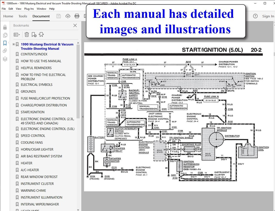Viewport: 275px width, 211px height.
Task: Click the Find current bookmark icon
Action: pyautogui.click(x=41, y=35)
